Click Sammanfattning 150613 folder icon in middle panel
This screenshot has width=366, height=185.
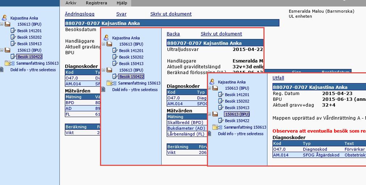(111, 83)
